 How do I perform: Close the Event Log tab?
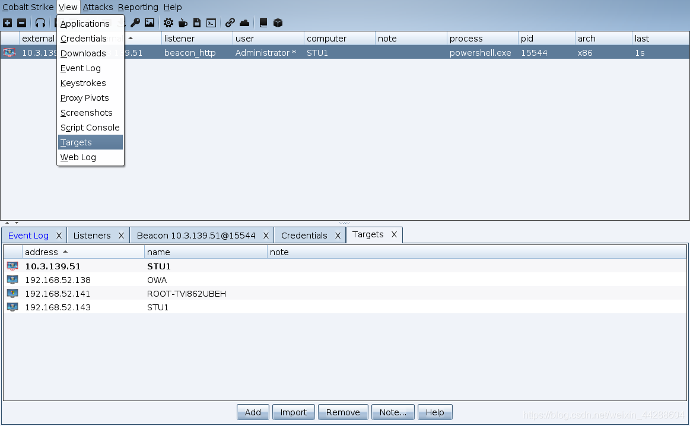click(x=59, y=236)
